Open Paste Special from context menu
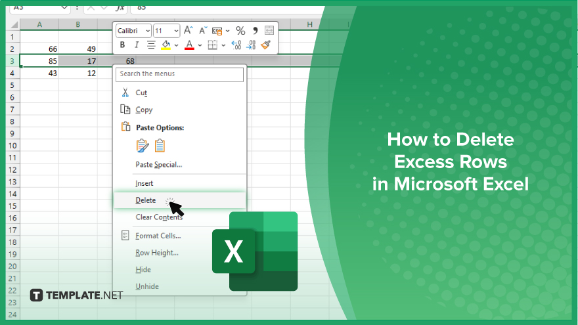The width and height of the screenshot is (578, 325). coord(179,165)
